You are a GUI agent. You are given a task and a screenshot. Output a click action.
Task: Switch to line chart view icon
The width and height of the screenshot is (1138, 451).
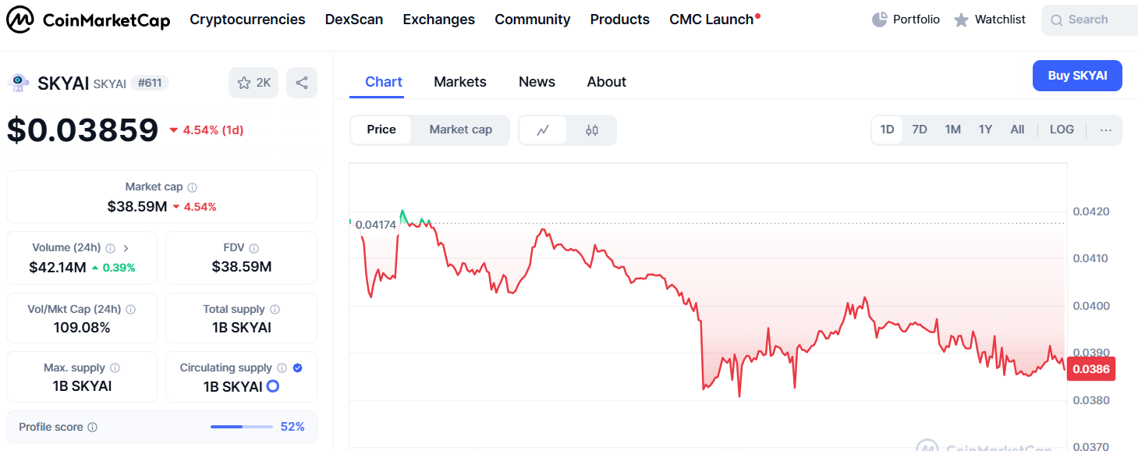[543, 130]
